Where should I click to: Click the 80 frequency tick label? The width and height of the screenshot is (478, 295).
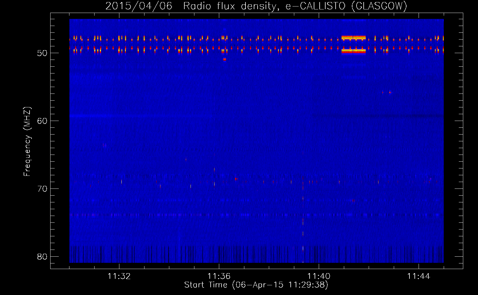click(x=42, y=257)
